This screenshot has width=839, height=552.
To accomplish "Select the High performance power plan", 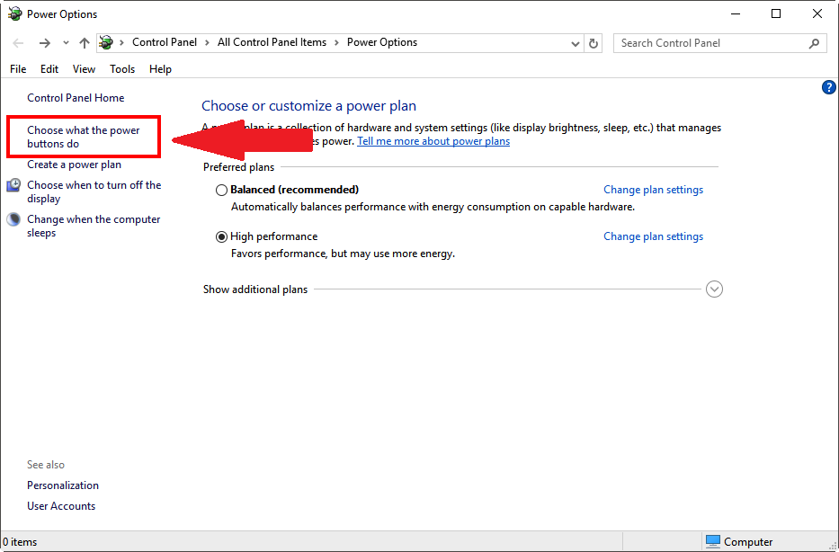I will pyautogui.click(x=221, y=236).
